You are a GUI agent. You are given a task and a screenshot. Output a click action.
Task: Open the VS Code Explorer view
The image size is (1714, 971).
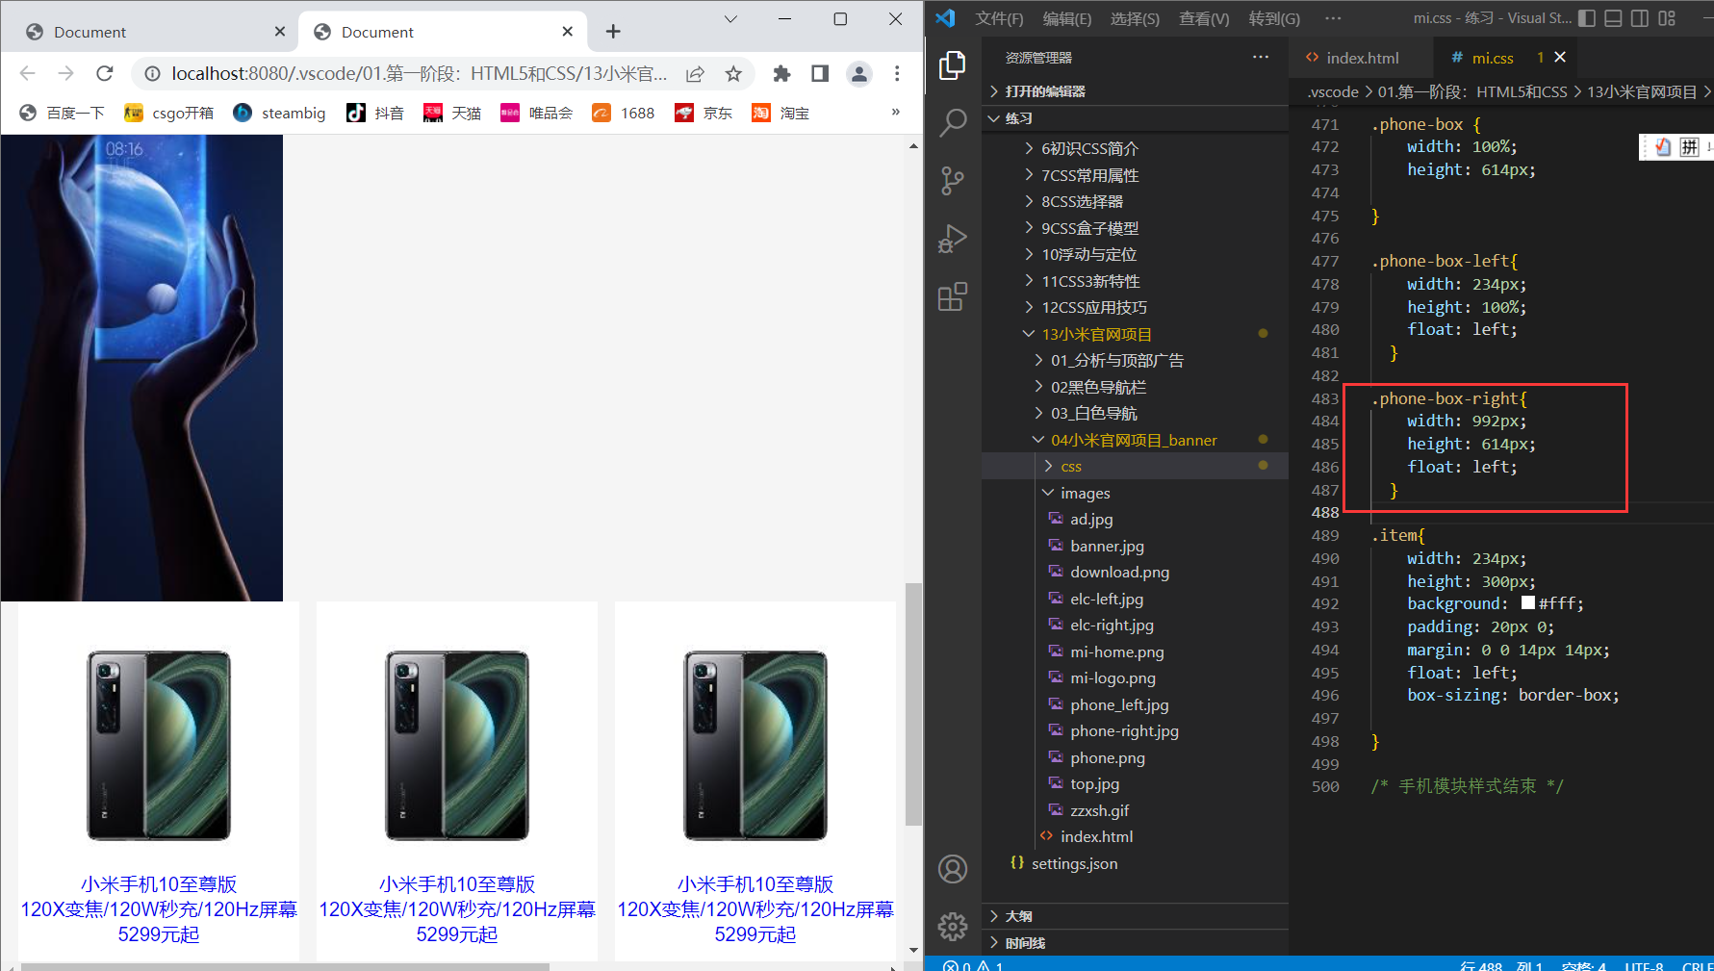(x=953, y=64)
